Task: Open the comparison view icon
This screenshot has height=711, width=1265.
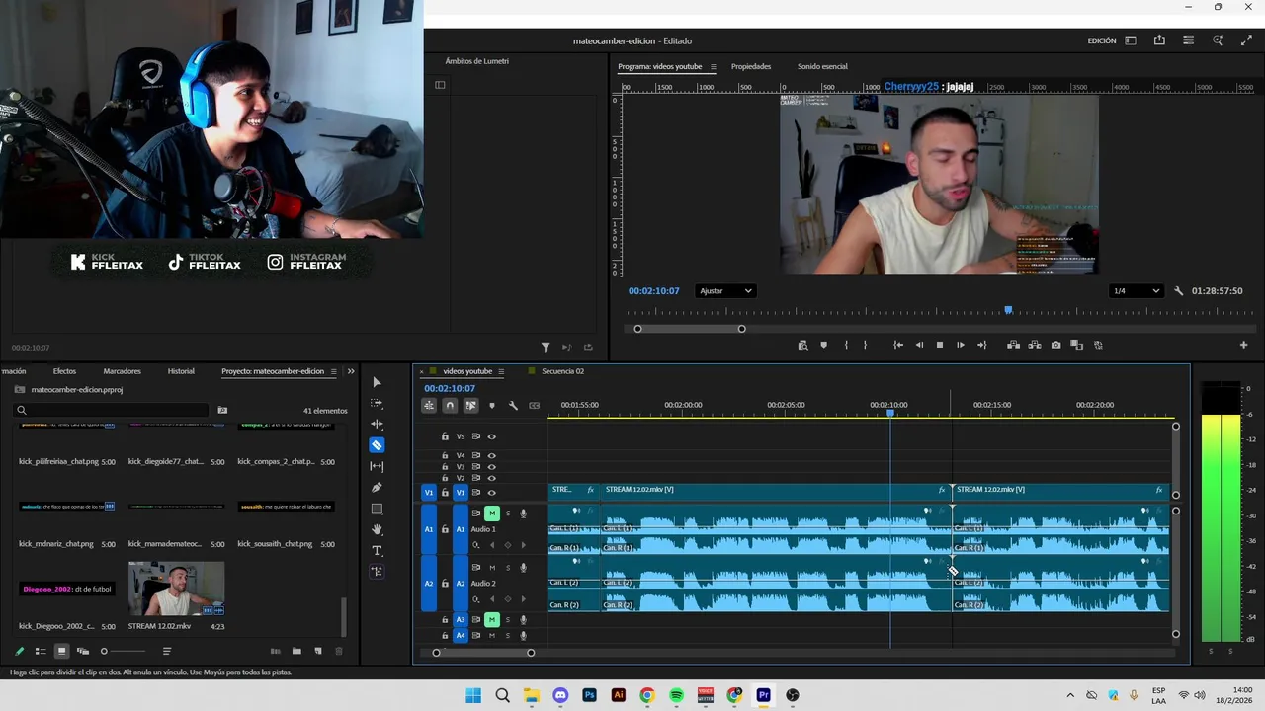Action: pos(1077,345)
